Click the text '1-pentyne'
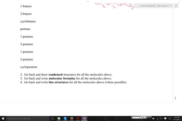The height and width of the screenshot is (121, 182). (x=27, y=52)
